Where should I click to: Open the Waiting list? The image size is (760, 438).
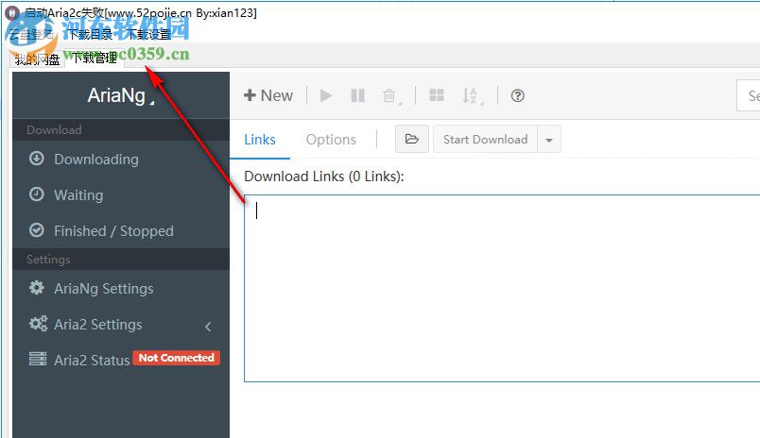click(x=121, y=195)
